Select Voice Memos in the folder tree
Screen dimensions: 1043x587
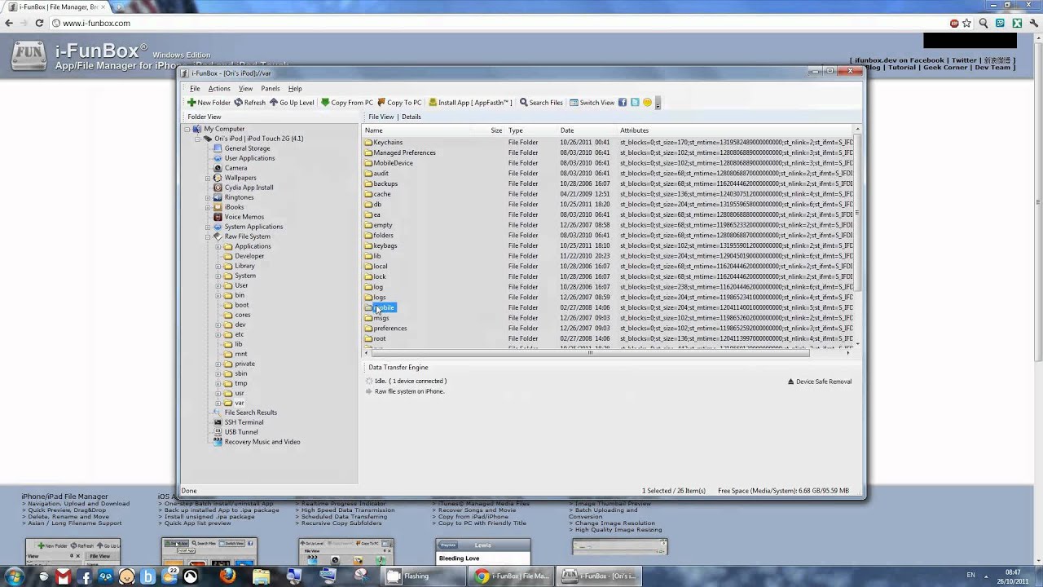click(x=239, y=217)
